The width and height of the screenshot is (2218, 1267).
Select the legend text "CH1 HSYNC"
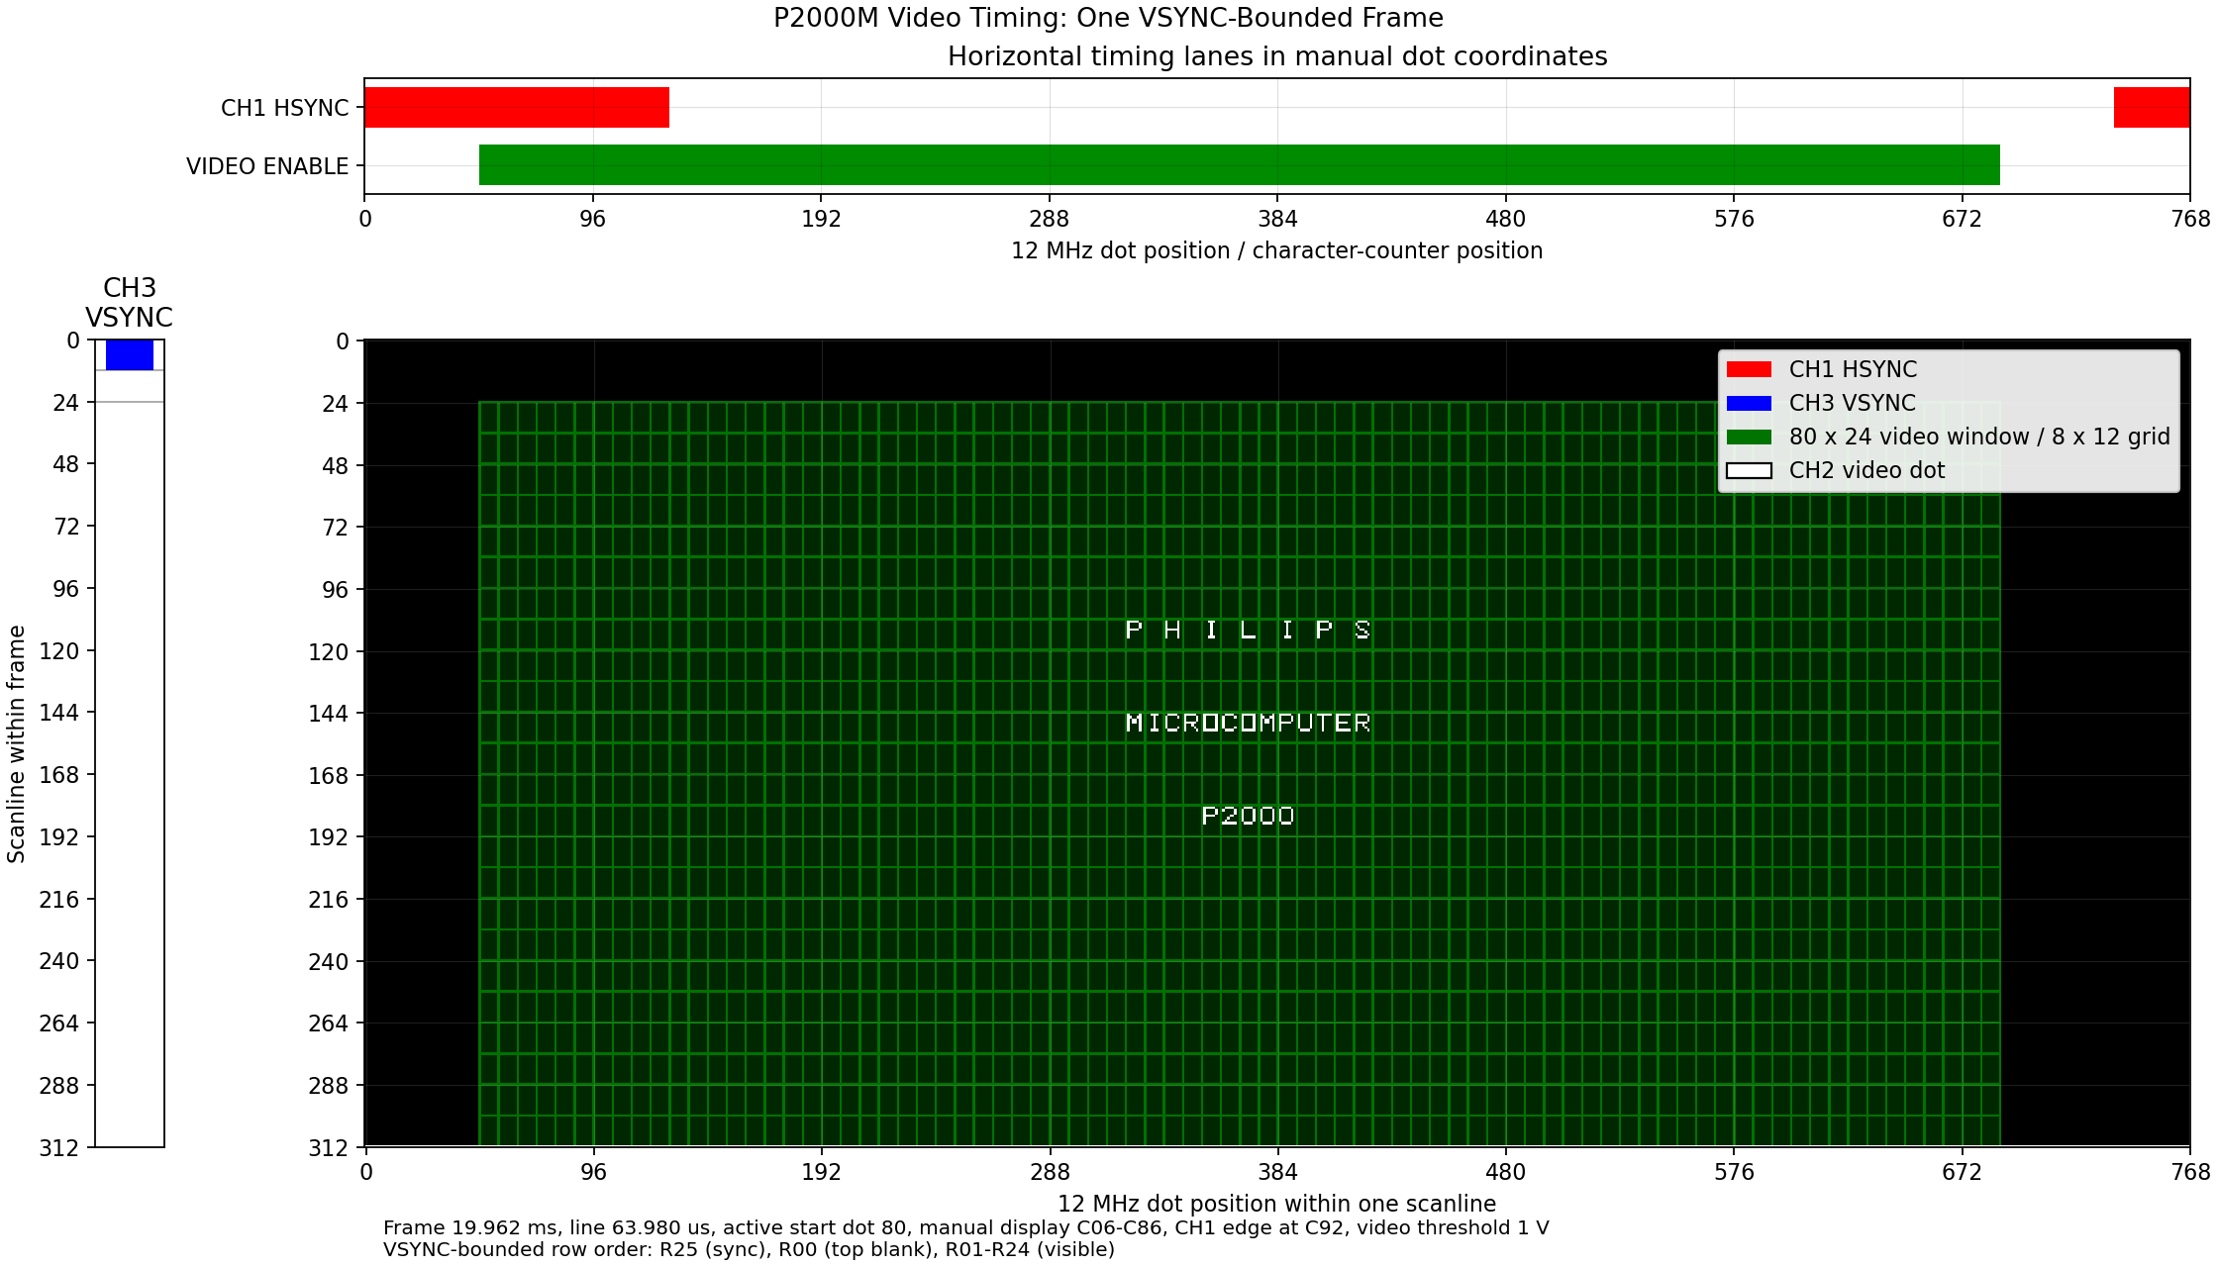(1853, 369)
